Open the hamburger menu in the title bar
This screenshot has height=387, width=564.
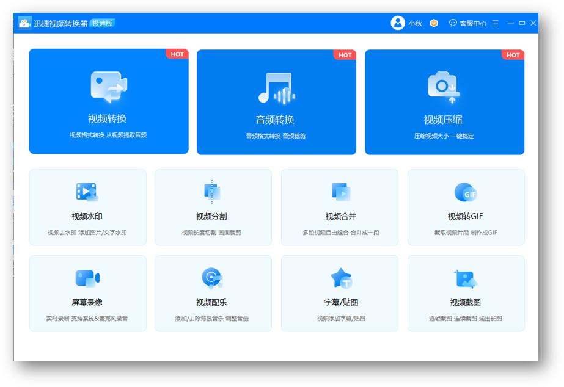(x=496, y=22)
